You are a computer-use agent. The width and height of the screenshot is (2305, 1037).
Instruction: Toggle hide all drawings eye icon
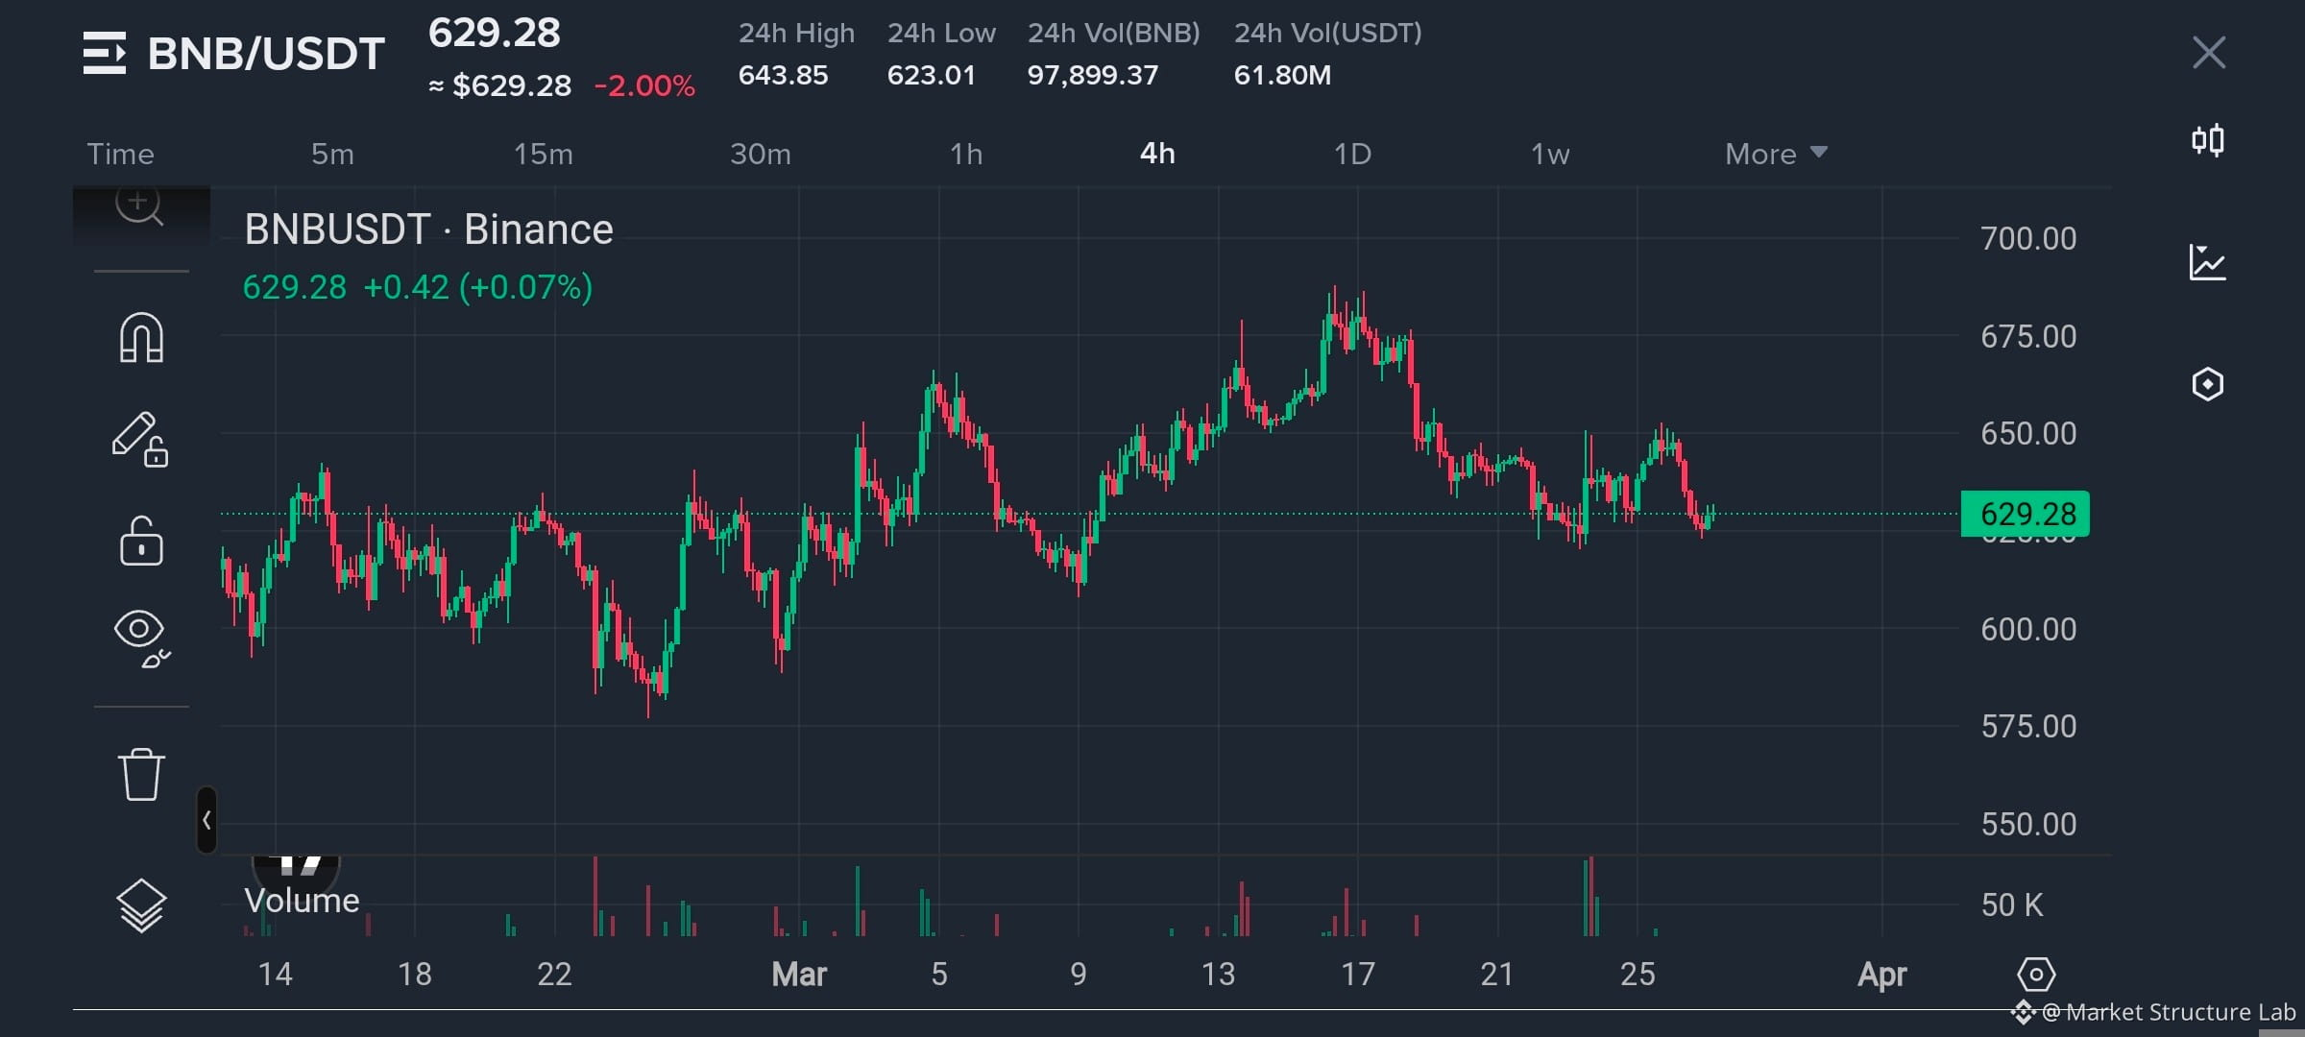coord(141,638)
